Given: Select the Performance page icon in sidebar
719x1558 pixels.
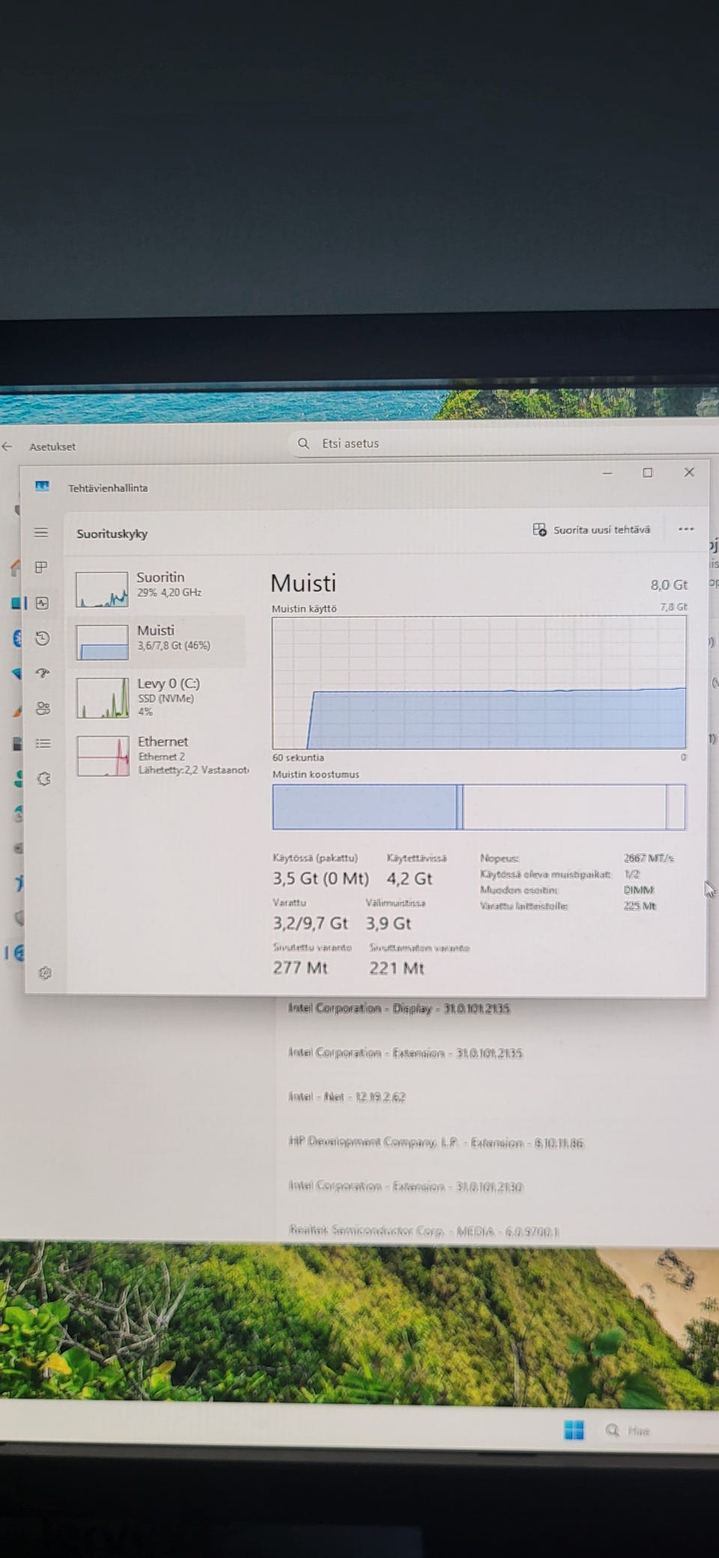Looking at the screenshot, I should click(42, 603).
